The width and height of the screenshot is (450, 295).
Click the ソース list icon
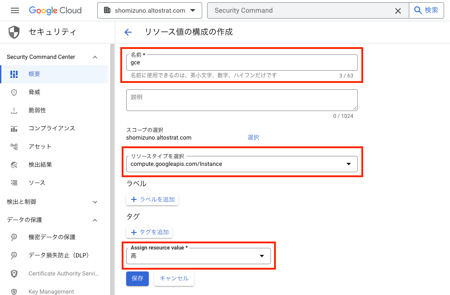click(x=14, y=183)
